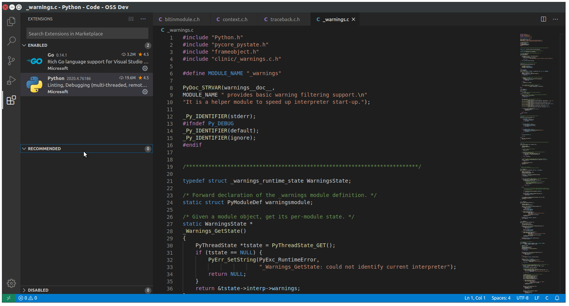Click Python version 2020.4.76186 text
569x306 pixels.
tap(79, 78)
